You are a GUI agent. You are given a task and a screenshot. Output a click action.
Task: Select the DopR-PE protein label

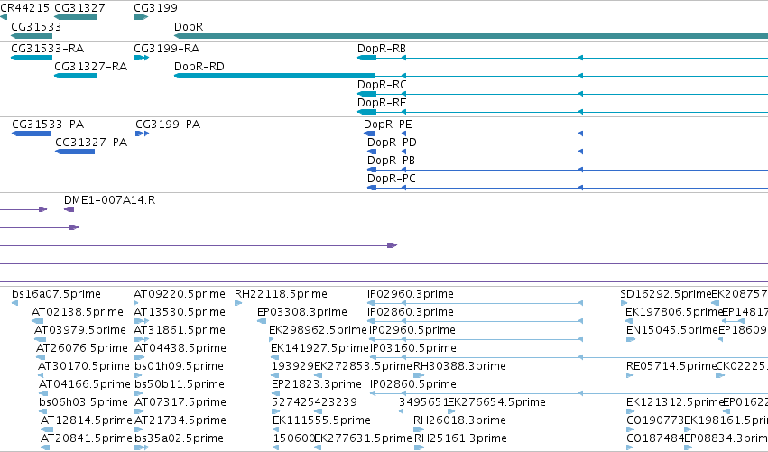tap(387, 125)
